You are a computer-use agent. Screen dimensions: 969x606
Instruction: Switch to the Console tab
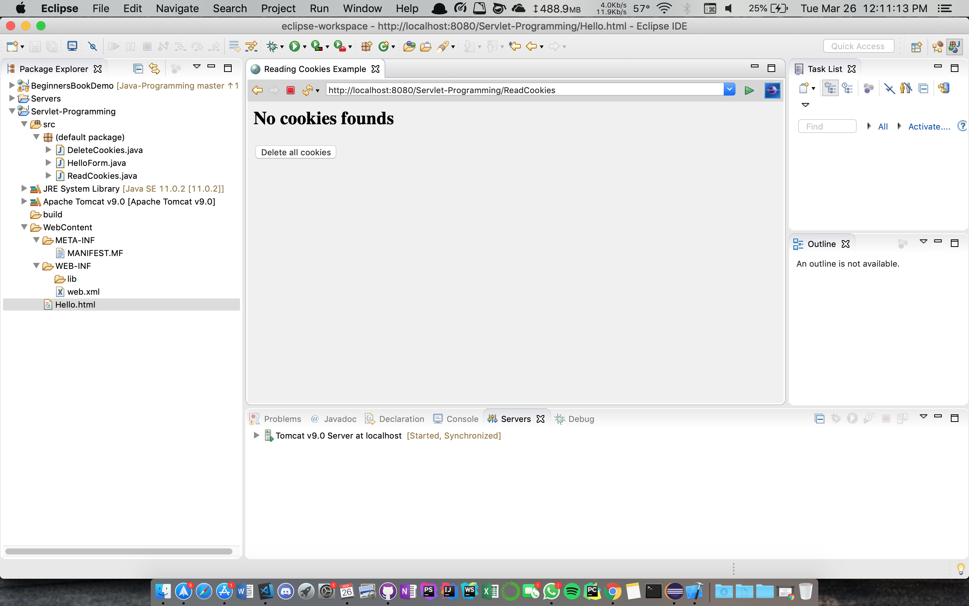click(462, 419)
